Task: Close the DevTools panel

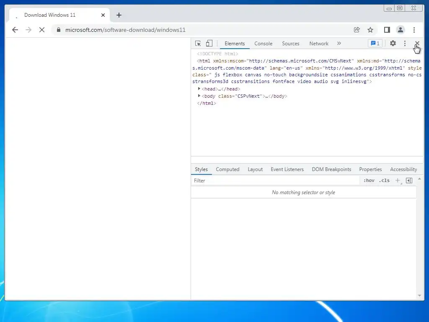Action: (417, 43)
